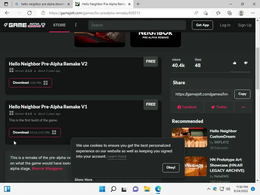Download Pre-Alpha Remake V2 (336 MB)
The height and width of the screenshot is (195, 260).
(30, 83)
